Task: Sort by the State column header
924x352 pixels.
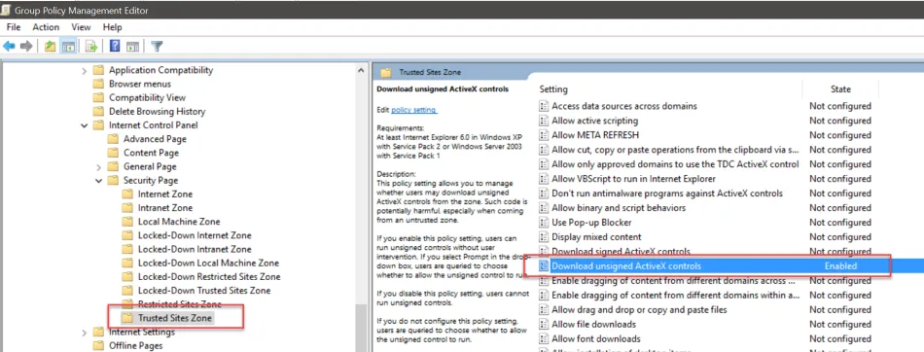Action: pos(840,89)
